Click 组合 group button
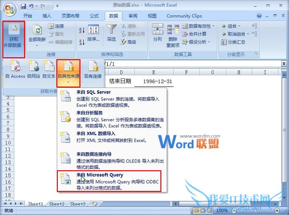Screen dimensions: 289x215 pyautogui.click(x=229, y=26)
